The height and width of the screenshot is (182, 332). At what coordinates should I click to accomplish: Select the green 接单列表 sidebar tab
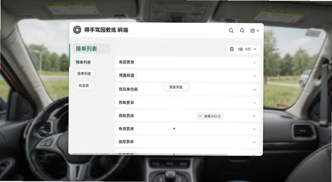pyautogui.click(x=92, y=49)
